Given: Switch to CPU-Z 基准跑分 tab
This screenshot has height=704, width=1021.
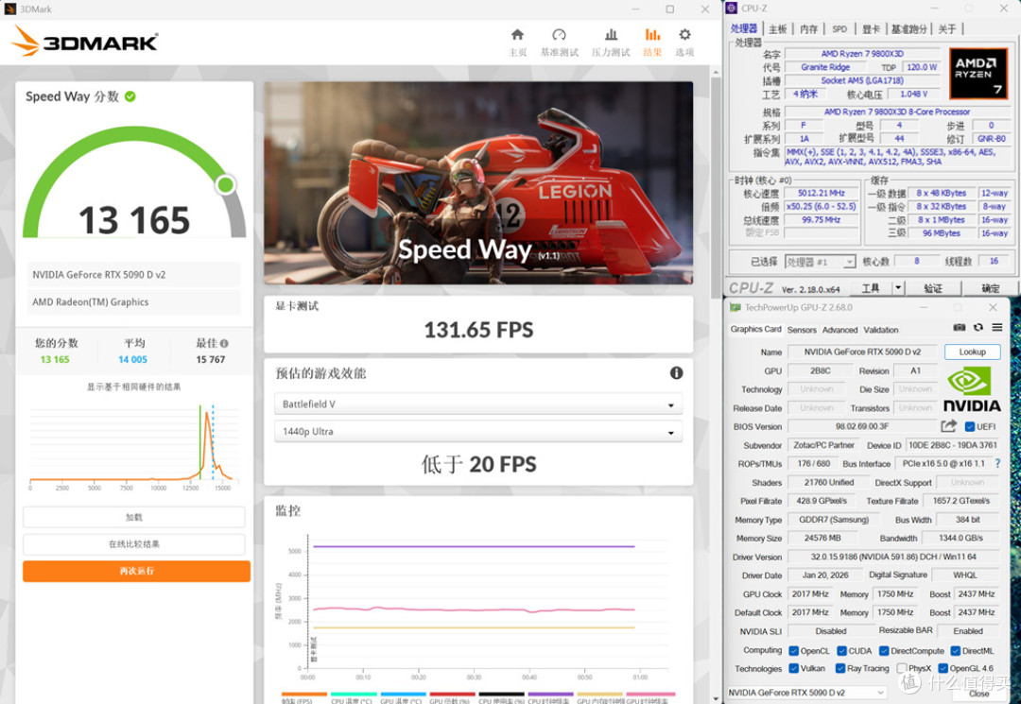Looking at the screenshot, I should pos(909,28).
